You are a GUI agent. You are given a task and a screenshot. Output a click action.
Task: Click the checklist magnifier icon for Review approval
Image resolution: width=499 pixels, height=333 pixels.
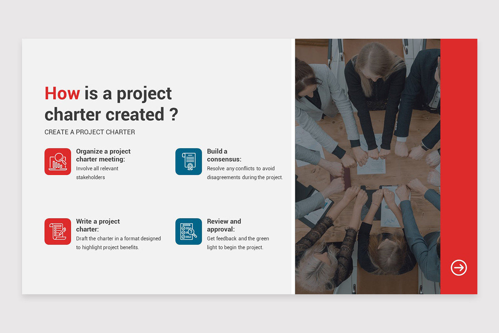coord(188,231)
